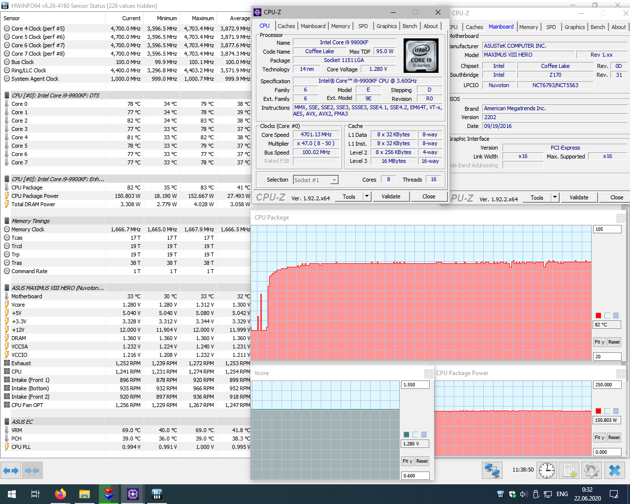Open Task View on the taskbar
Screen dimensions: 630x504
35,494
